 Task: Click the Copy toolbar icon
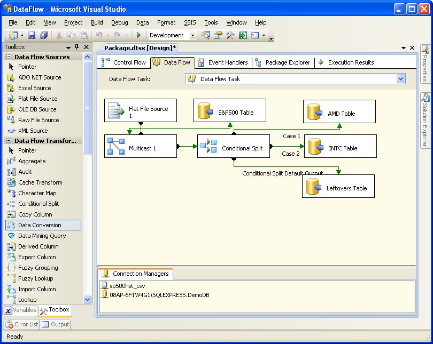pyautogui.click(x=71, y=35)
